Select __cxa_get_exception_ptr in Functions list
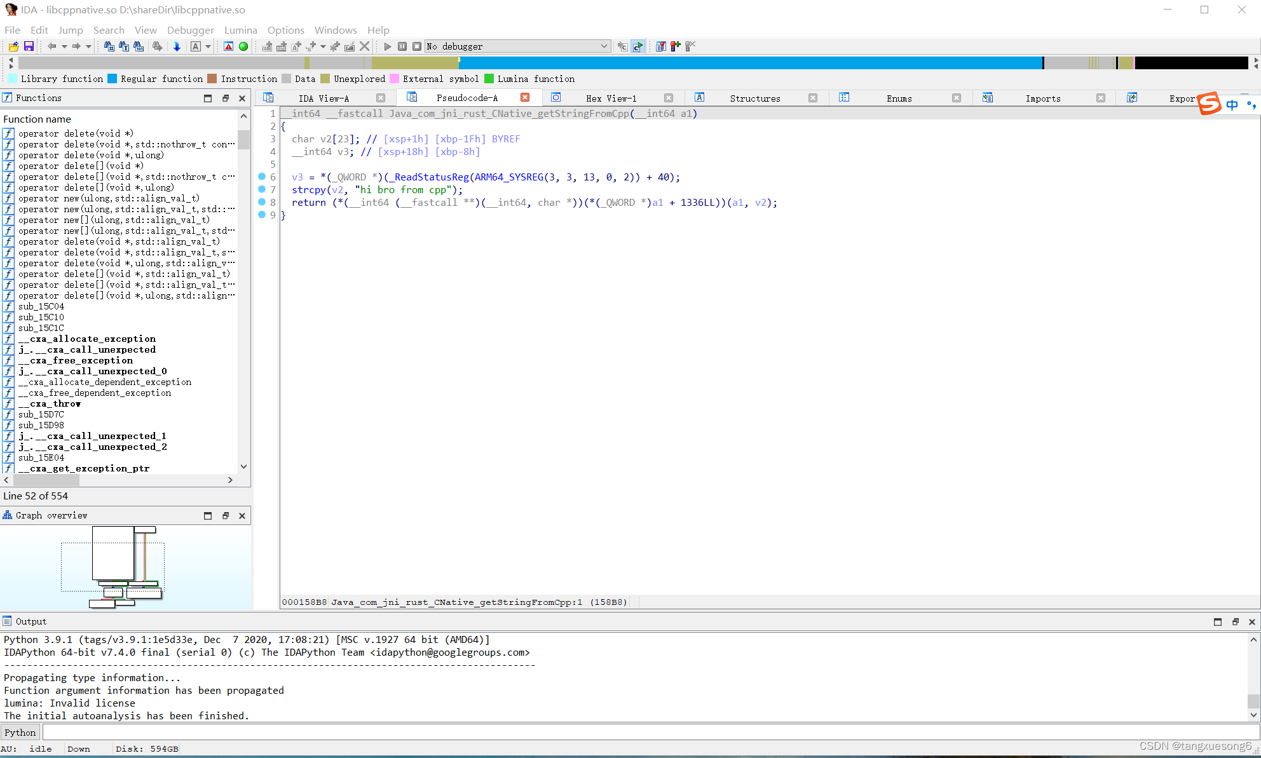 pyautogui.click(x=84, y=468)
